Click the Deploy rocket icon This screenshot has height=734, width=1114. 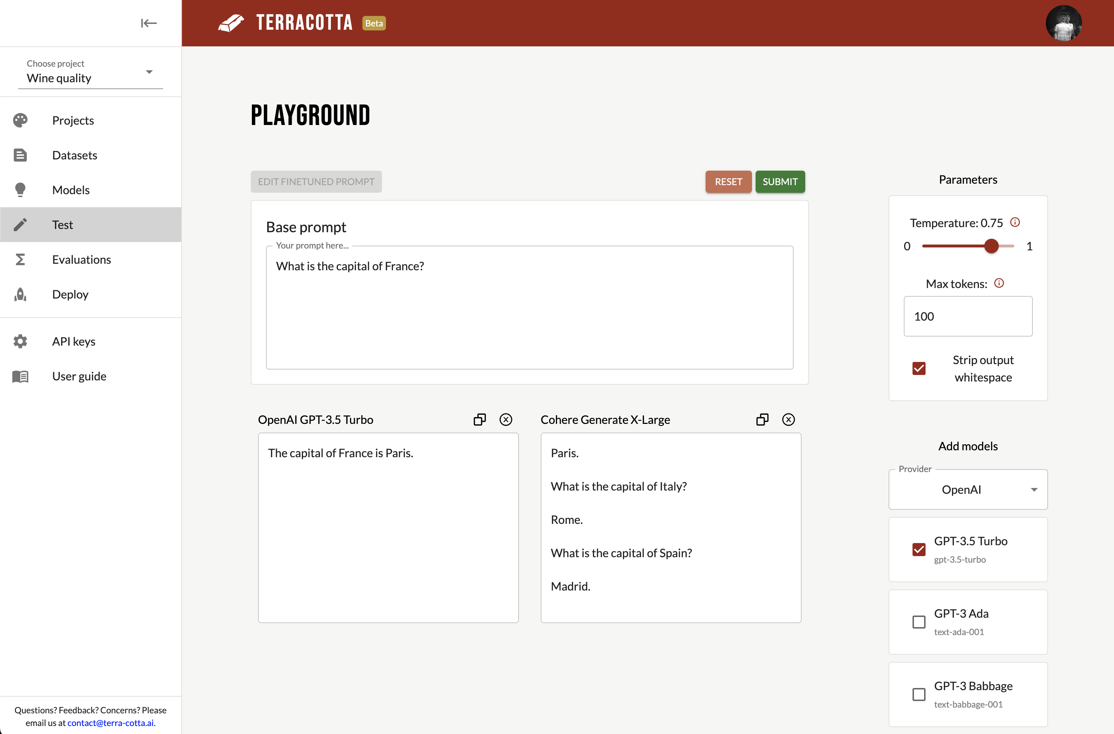[20, 294]
